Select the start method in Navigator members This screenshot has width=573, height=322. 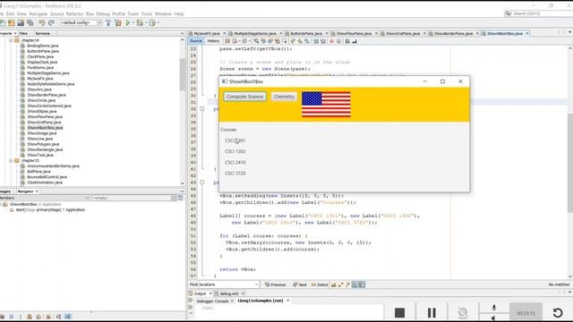[50, 210]
